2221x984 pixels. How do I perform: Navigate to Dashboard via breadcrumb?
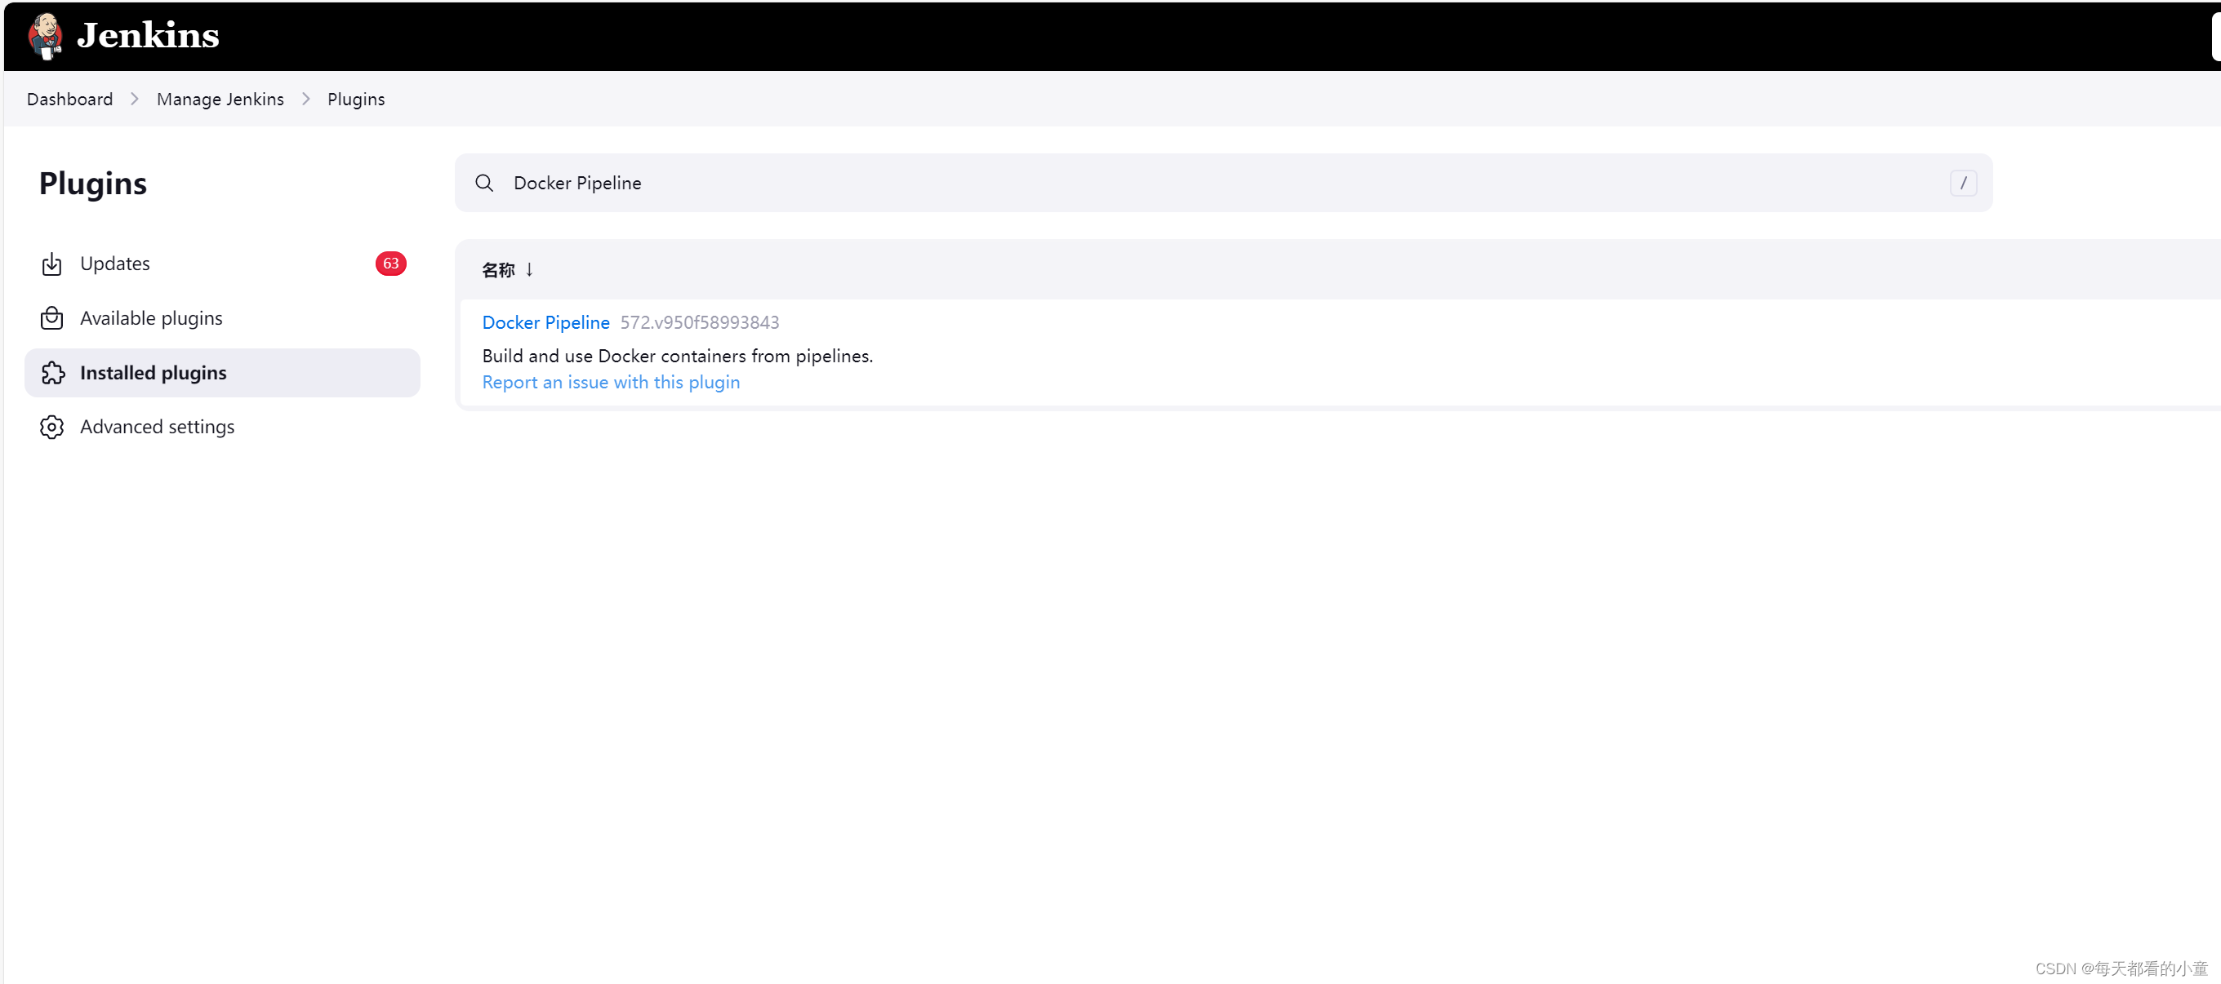coord(69,98)
